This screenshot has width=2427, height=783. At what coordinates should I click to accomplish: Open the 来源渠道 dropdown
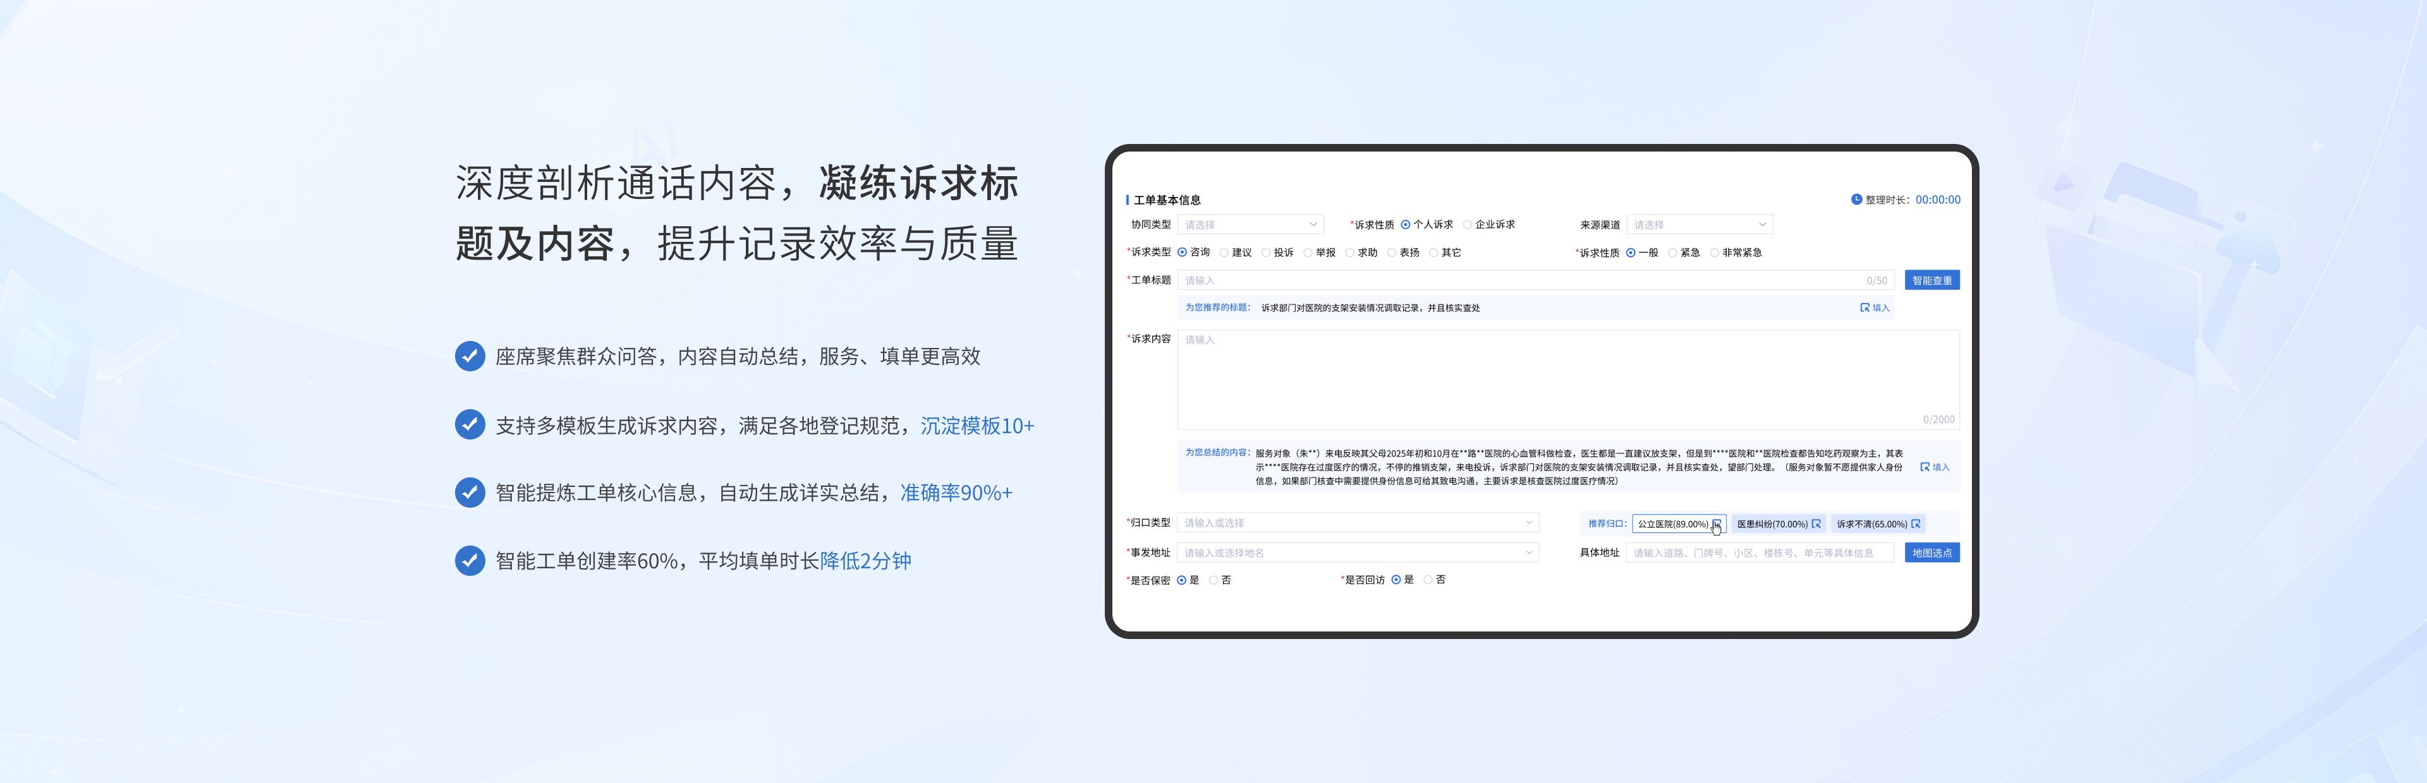click(x=1700, y=225)
